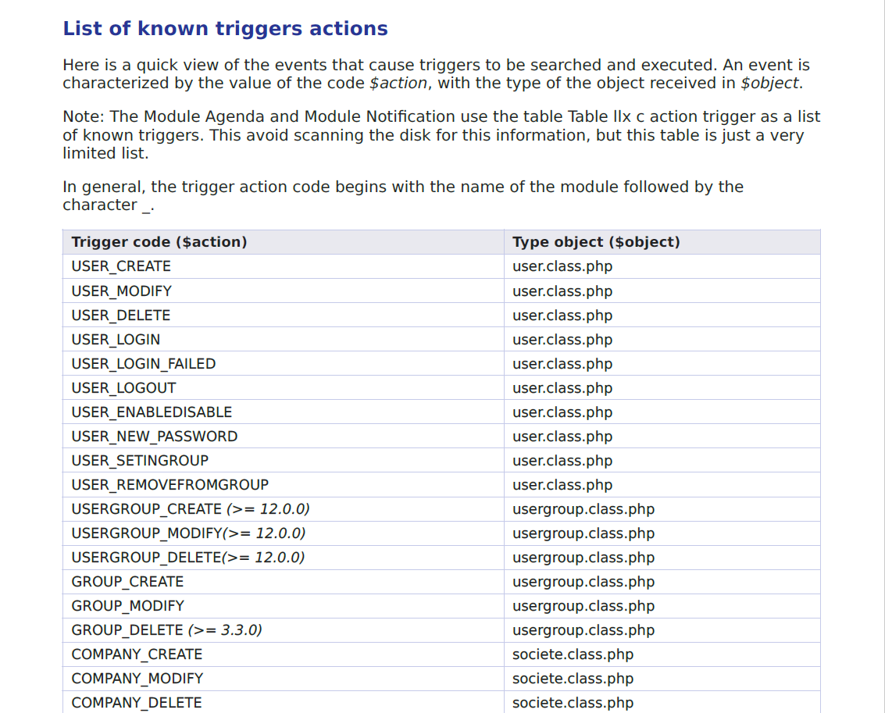Select the USER_ENABLEDISABLE row

click(441, 412)
